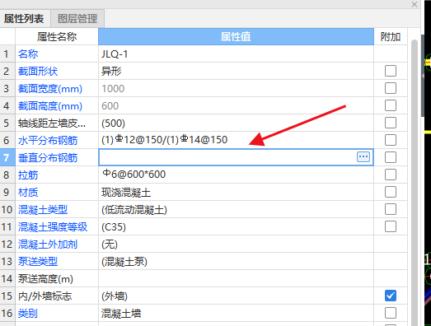Click the 混凝土外加剂 property name
The width and height of the screenshot is (431, 326).
(x=48, y=244)
